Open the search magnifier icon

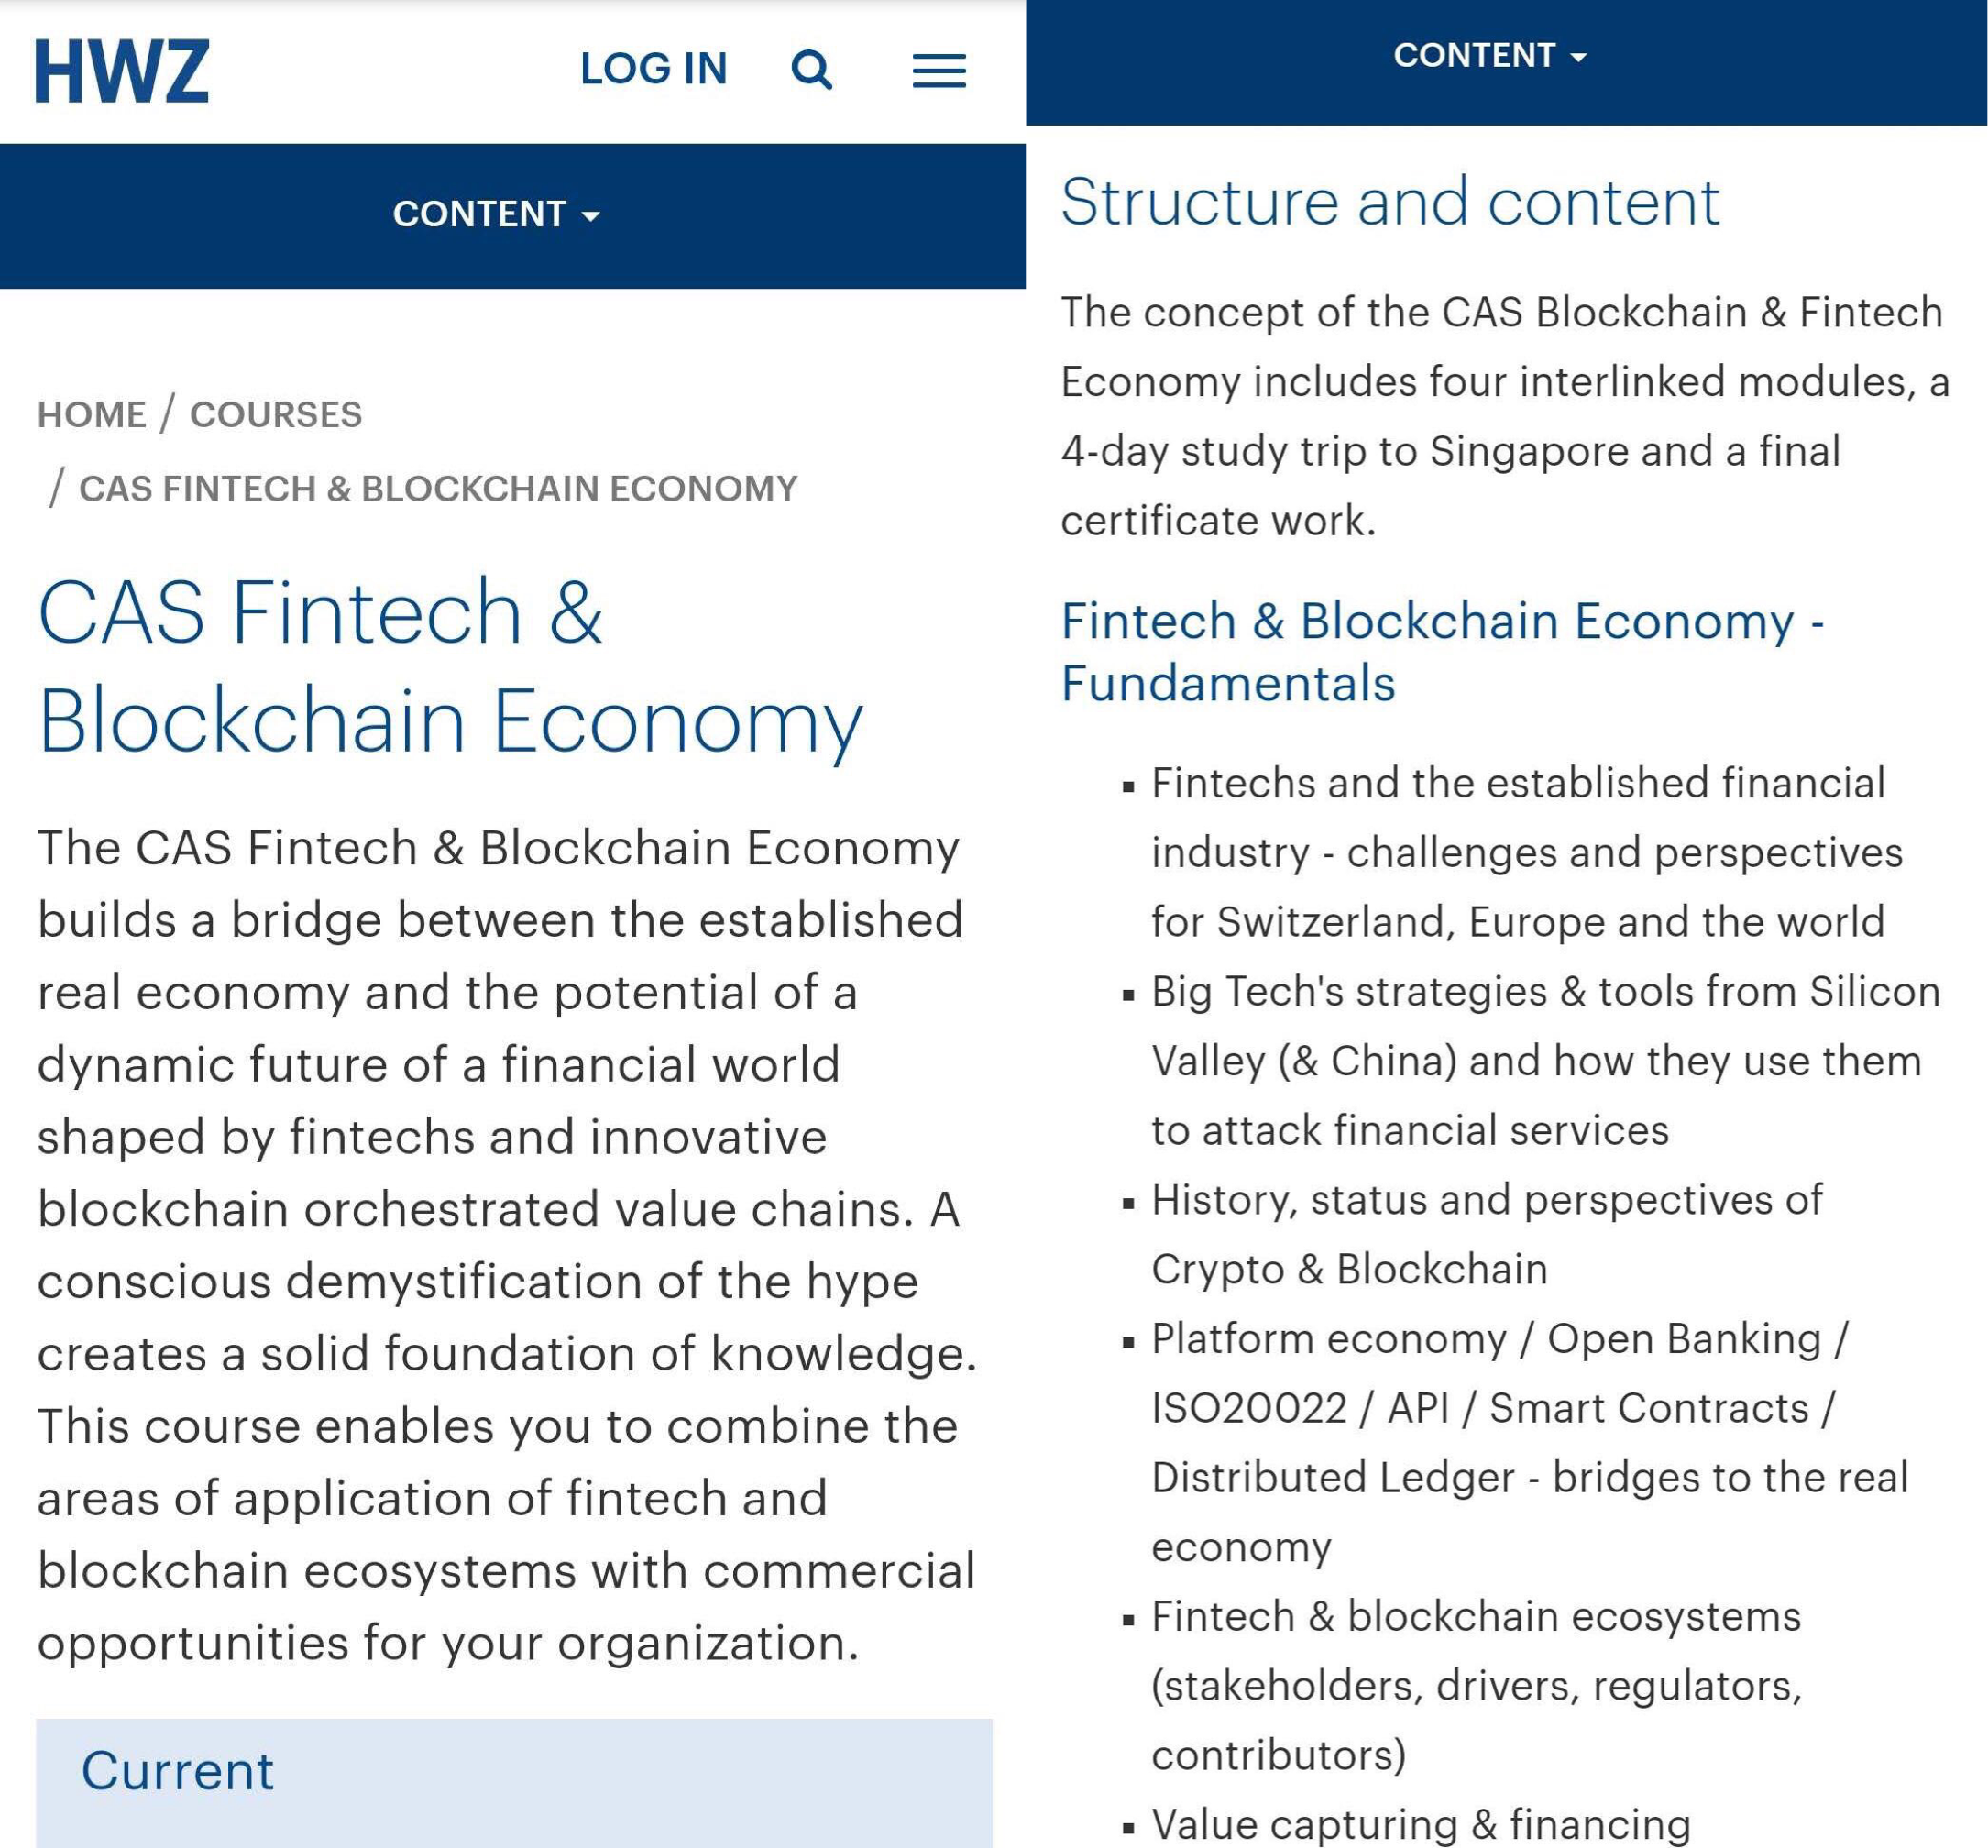pos(811,70)
